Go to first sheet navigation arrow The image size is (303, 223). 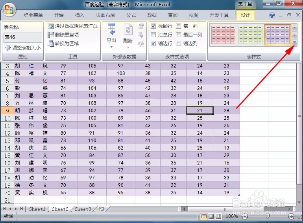click(x=4, y=209)
